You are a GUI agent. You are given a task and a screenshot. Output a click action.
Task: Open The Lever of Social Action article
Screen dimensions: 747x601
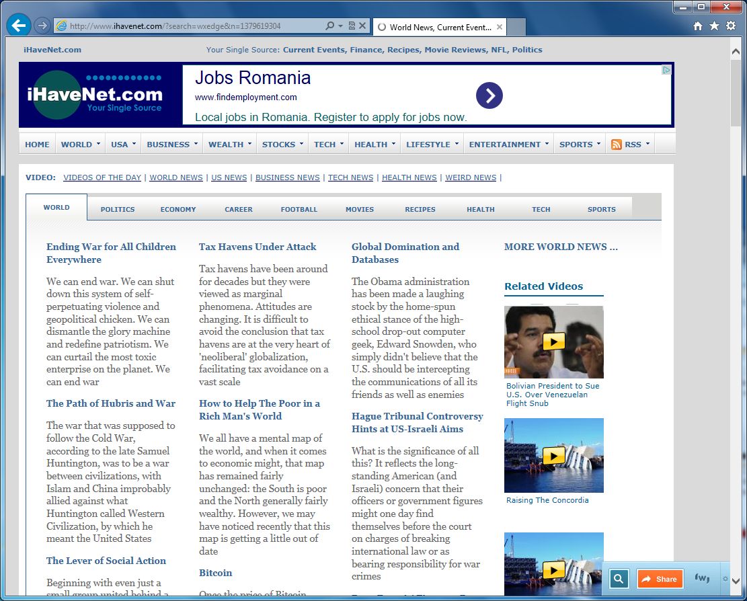click(x=106, y=561)
